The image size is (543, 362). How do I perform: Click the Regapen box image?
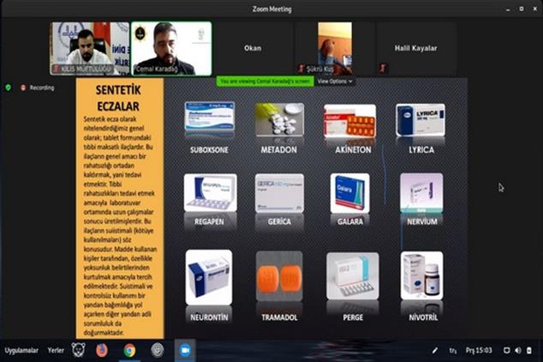coord(210,192)
